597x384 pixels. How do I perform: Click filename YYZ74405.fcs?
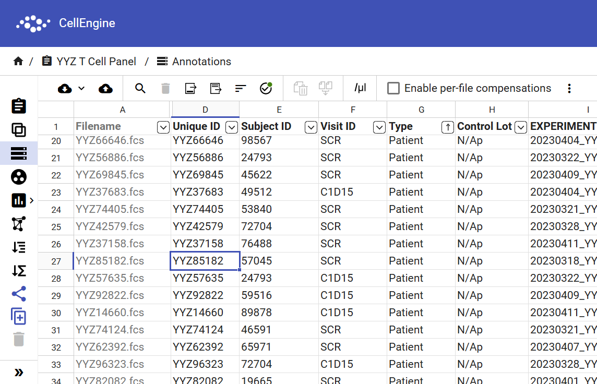110,209
